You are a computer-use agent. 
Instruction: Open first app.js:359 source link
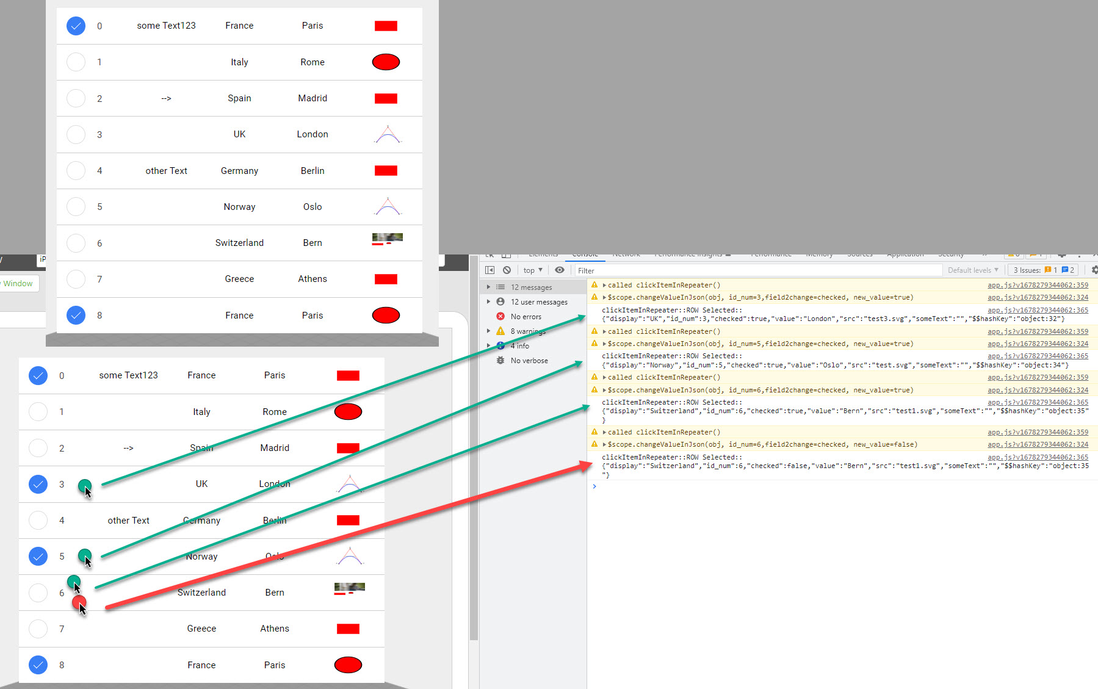click(1038, 285)
